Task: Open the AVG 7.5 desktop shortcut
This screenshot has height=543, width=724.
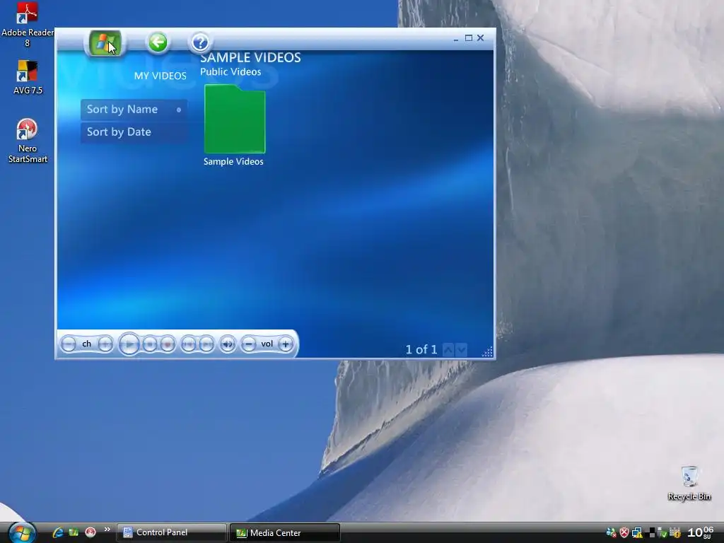Action: tap(28, 77)
